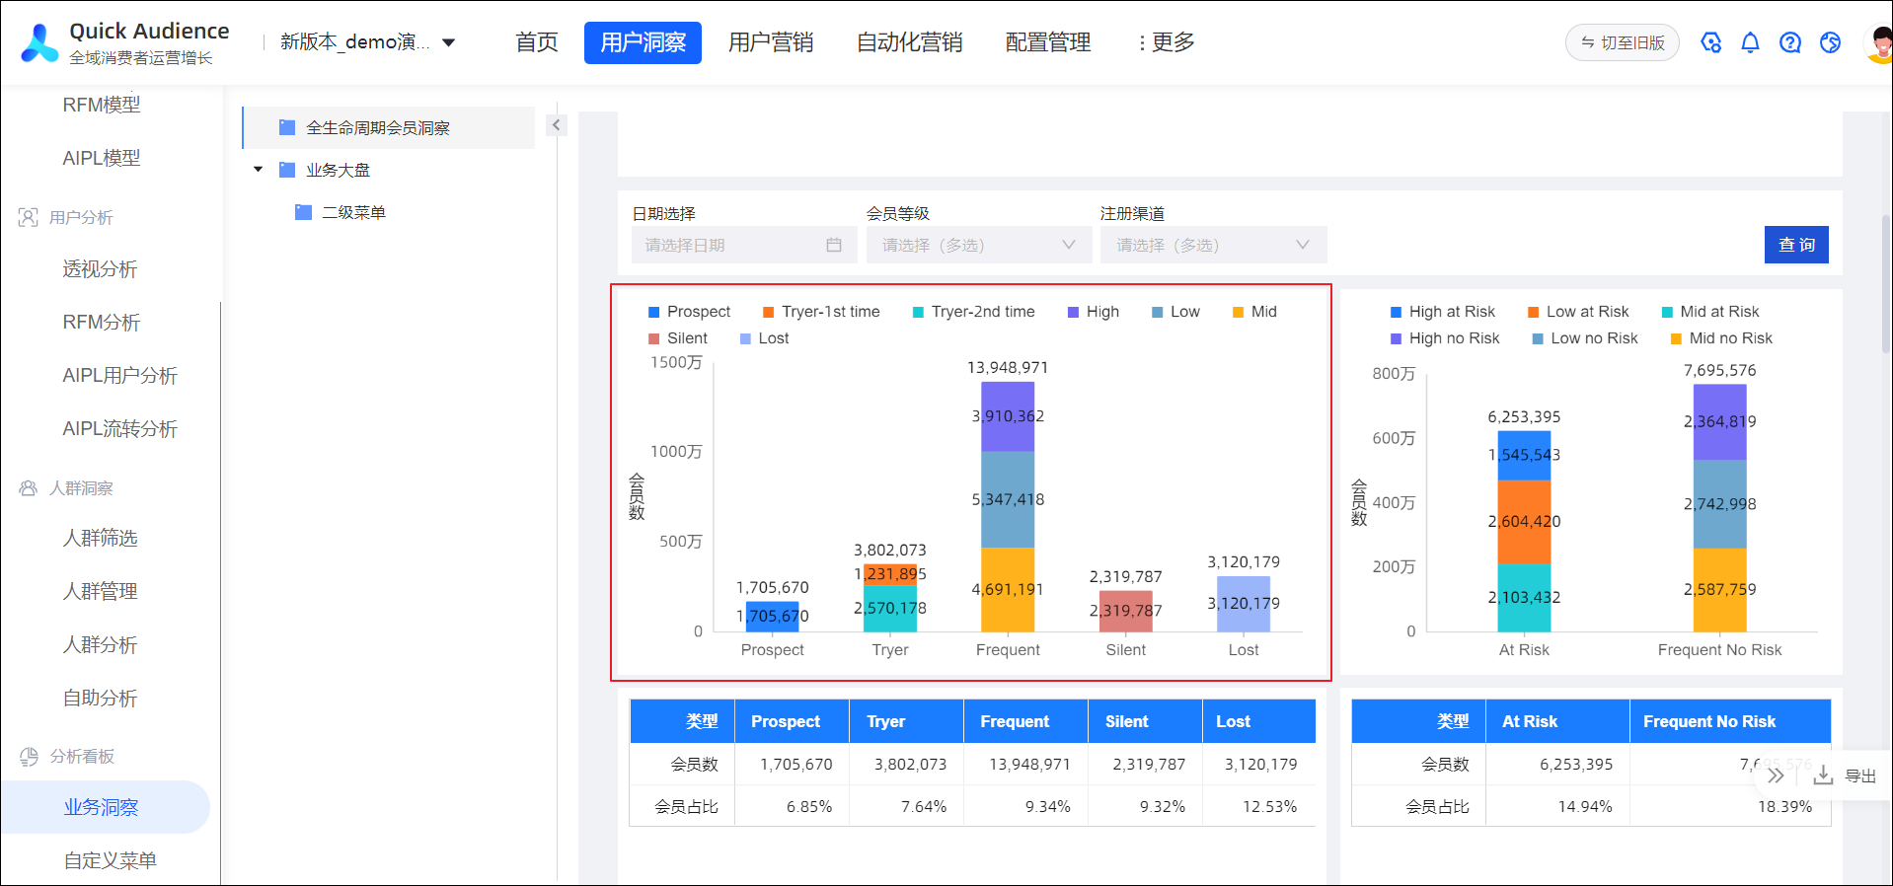
Task: Click the orange Tryer-1st time swatch
Action: coord(768,312)
